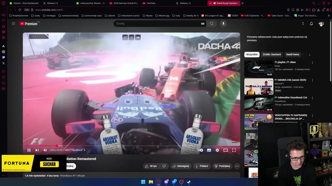Image resolution: width=332 pixels, height=186 pixels.
Task: Open Discord from taskbar
Action: pos(166,182)
